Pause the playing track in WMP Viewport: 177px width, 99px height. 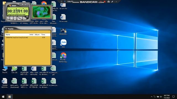(x=15, y=18)
